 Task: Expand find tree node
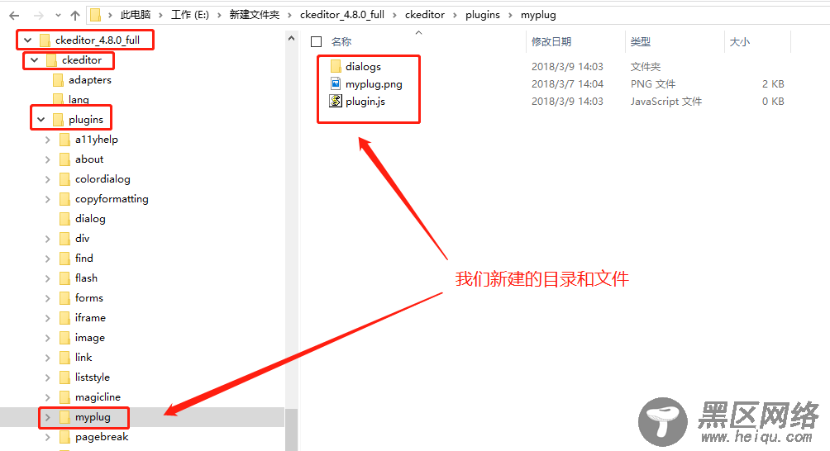(x=48, y=259)
